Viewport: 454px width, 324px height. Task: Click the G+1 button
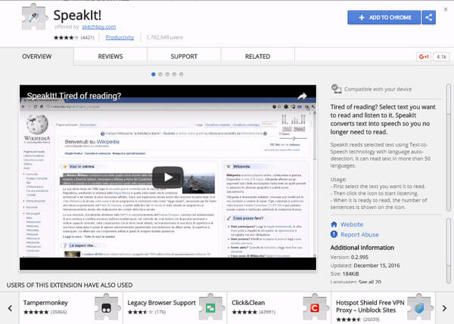[424, 57]
